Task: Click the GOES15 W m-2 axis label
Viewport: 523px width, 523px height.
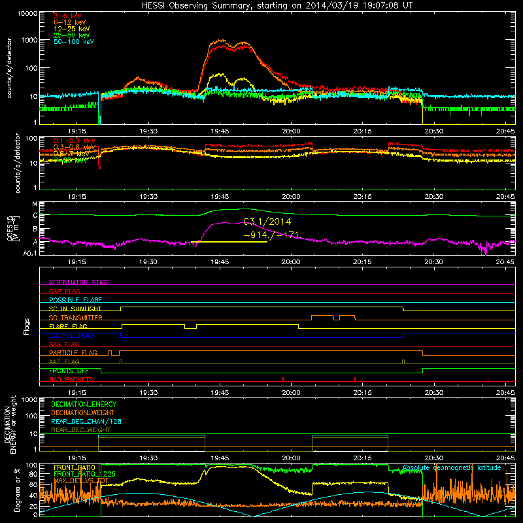Action: click(12, 228)
